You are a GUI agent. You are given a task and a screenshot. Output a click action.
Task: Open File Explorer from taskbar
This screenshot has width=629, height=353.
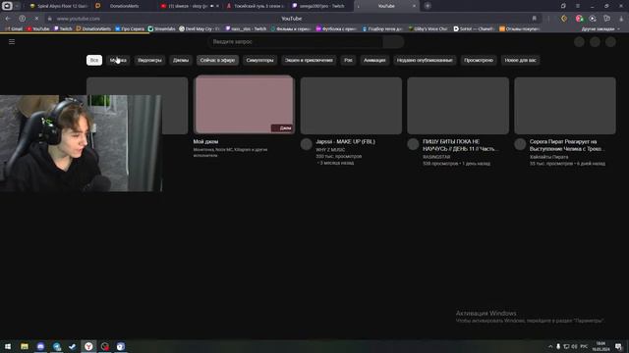pos(25,346)
